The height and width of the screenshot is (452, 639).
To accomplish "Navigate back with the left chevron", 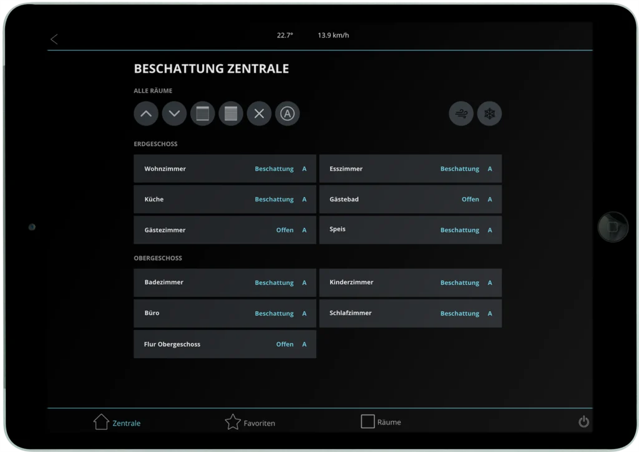I will (x=54, y=38).
